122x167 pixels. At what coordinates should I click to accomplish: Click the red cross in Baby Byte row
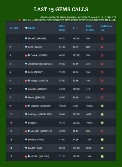pos(102,89)
